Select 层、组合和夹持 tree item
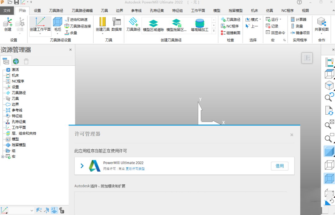Screen dimensions: 335x215 tap(24, 133)
